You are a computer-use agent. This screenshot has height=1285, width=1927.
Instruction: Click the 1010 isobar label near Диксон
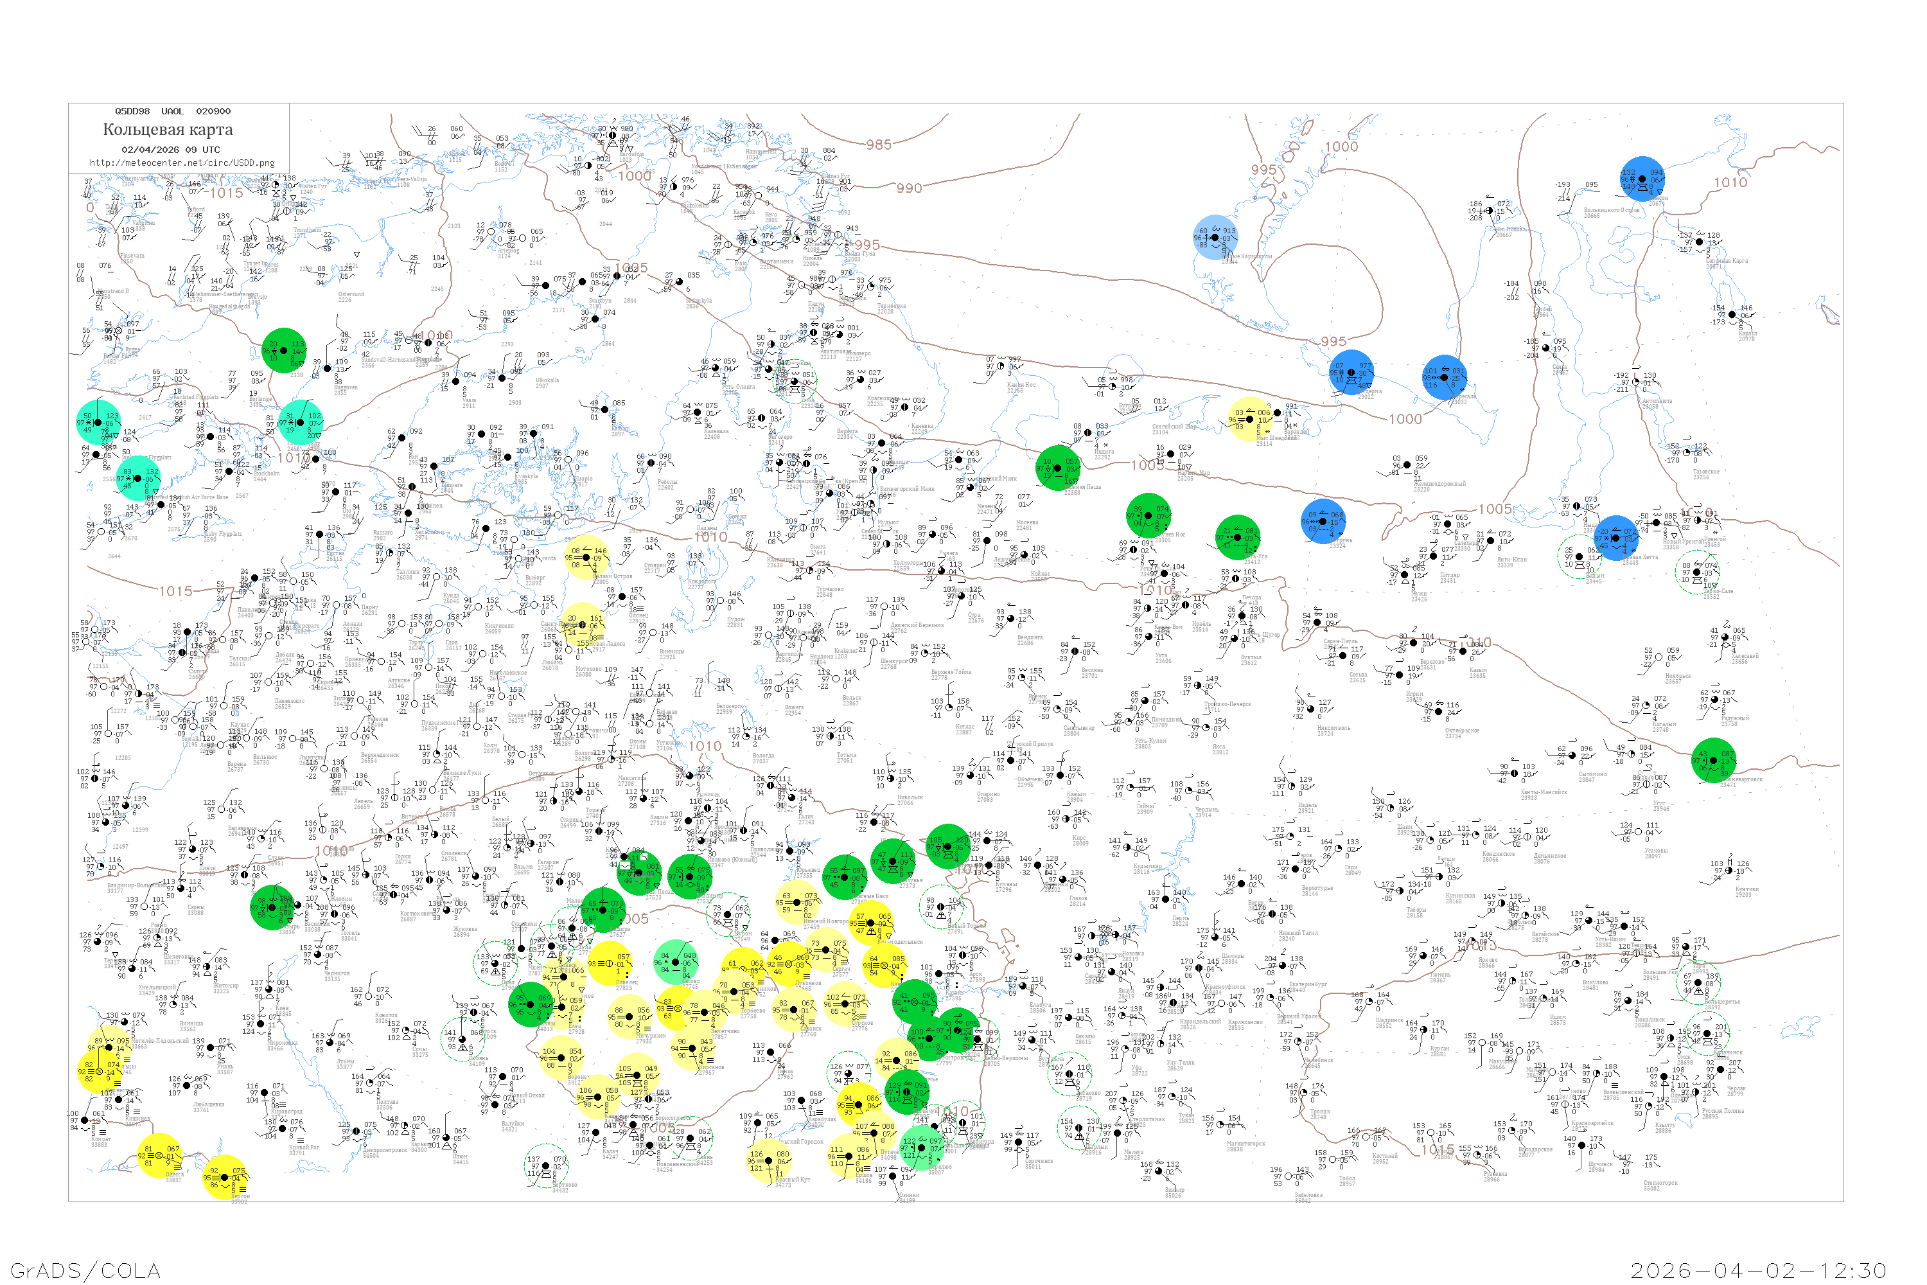pyautogui.click(x=1730, y=182)
